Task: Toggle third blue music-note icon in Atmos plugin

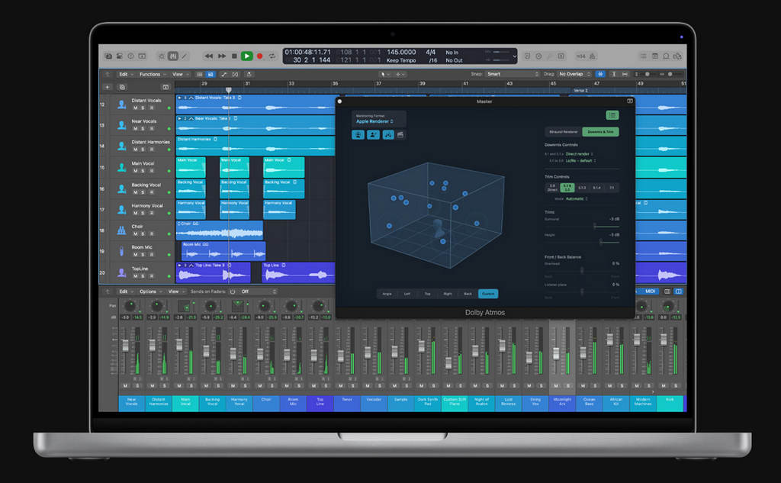Action: coord(388,134)
